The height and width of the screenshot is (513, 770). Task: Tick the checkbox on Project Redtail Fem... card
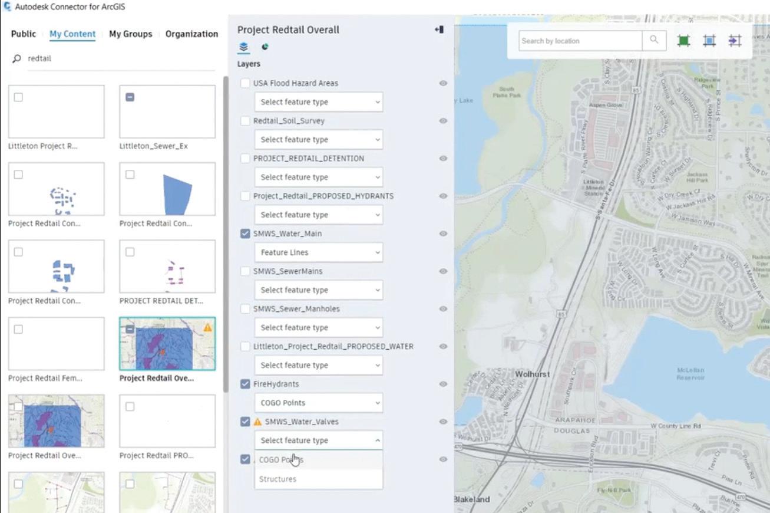(18, 329)
